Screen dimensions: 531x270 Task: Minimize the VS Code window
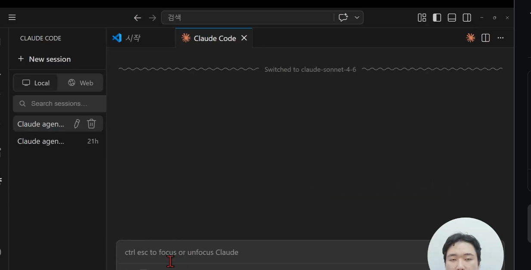[481, 18]
